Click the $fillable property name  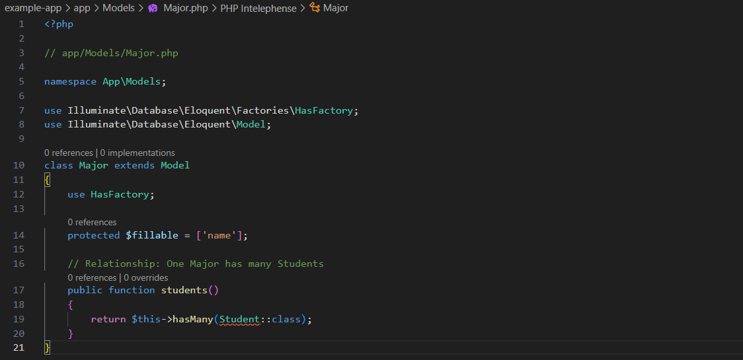(x=151, y=235)
